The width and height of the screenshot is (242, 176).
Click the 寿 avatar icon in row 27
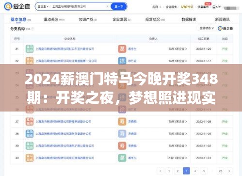(x=122, y=122)
